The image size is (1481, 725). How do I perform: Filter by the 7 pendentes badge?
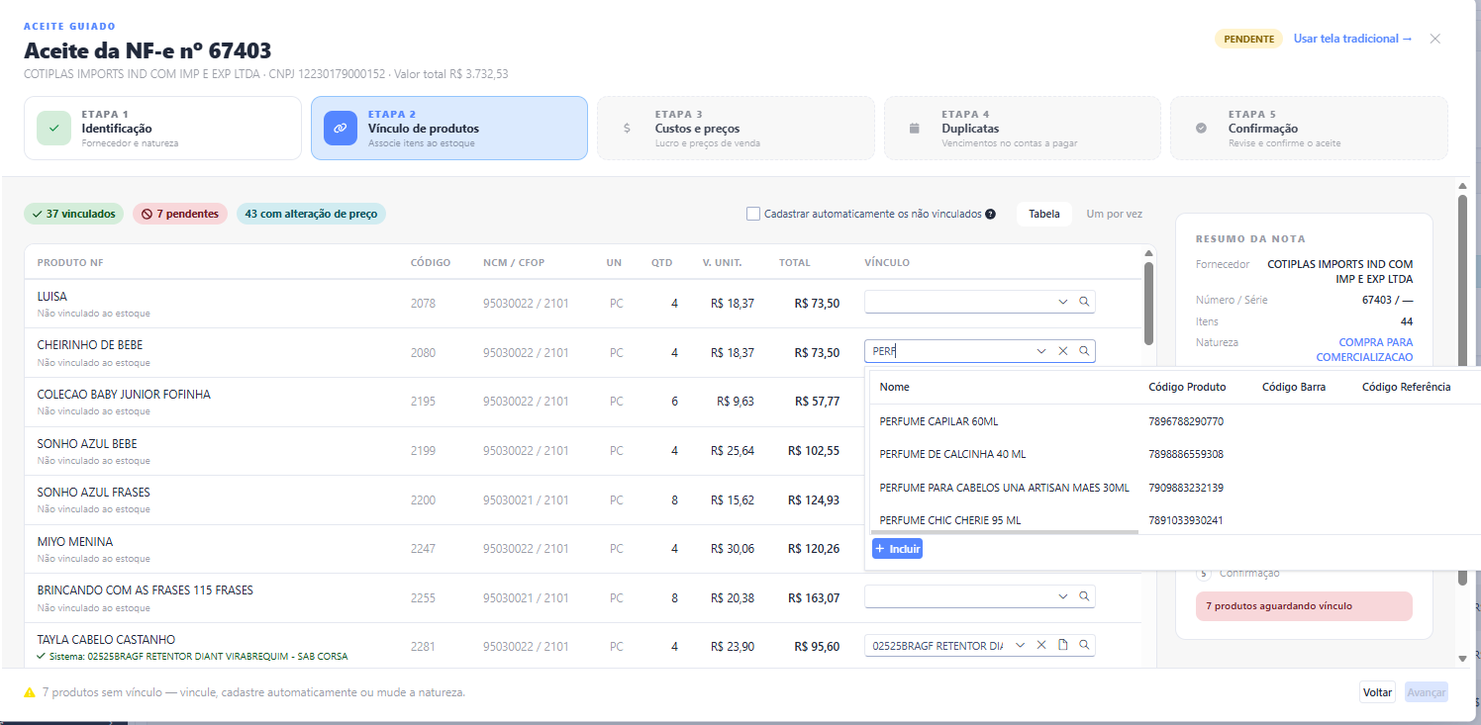(x=180, y=214)
